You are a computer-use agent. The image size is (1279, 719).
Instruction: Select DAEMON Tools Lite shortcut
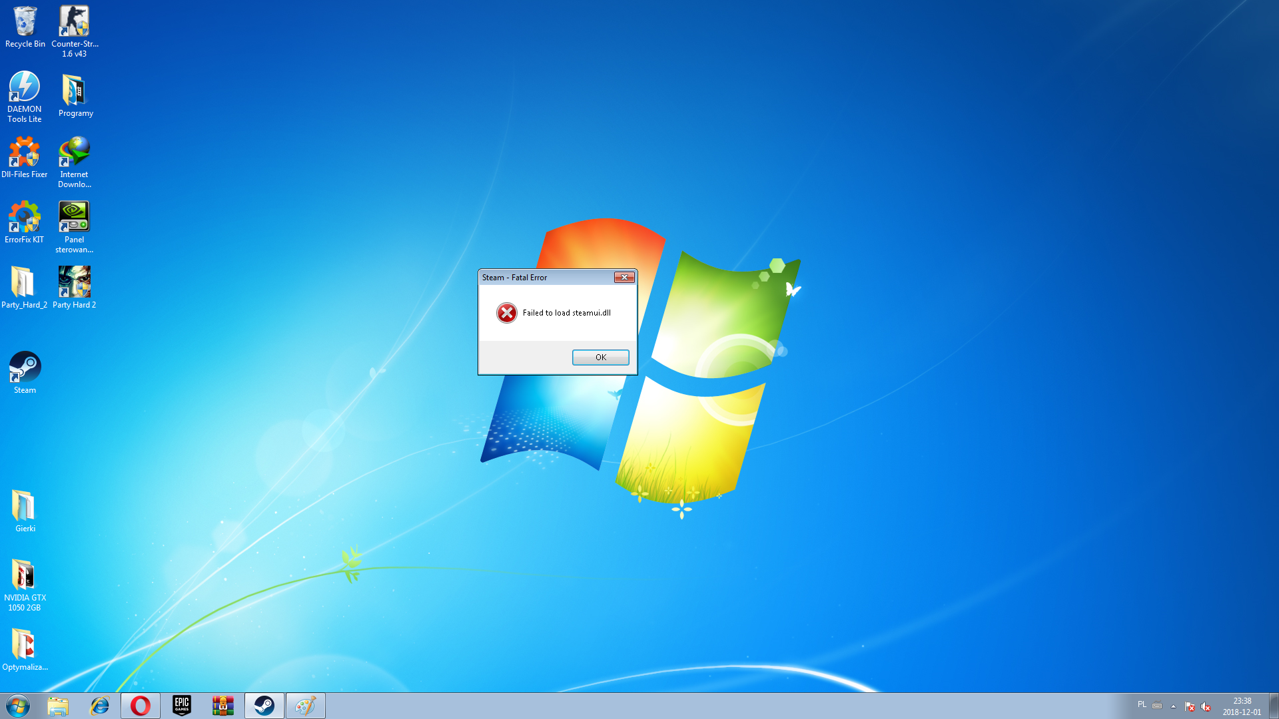point(25,89)
